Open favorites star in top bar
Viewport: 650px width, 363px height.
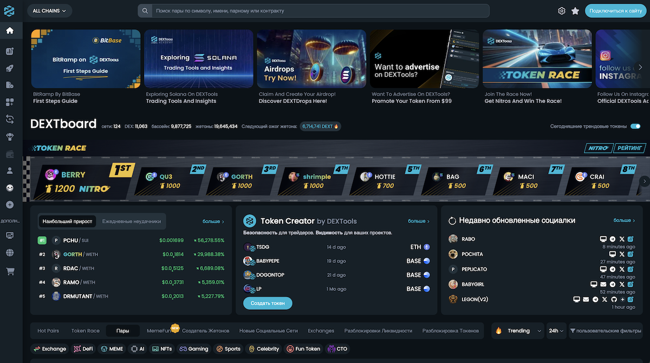pos(575,11)
